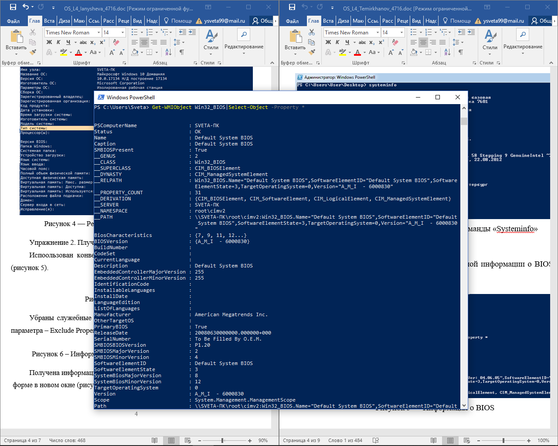Toggle bold in right Word window
Screen dimensions: 558x446
point(328,42)
